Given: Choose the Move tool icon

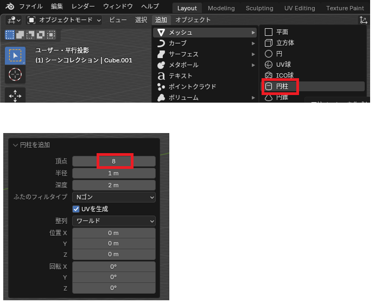Looking at the screenshot, I should [15, 96].
